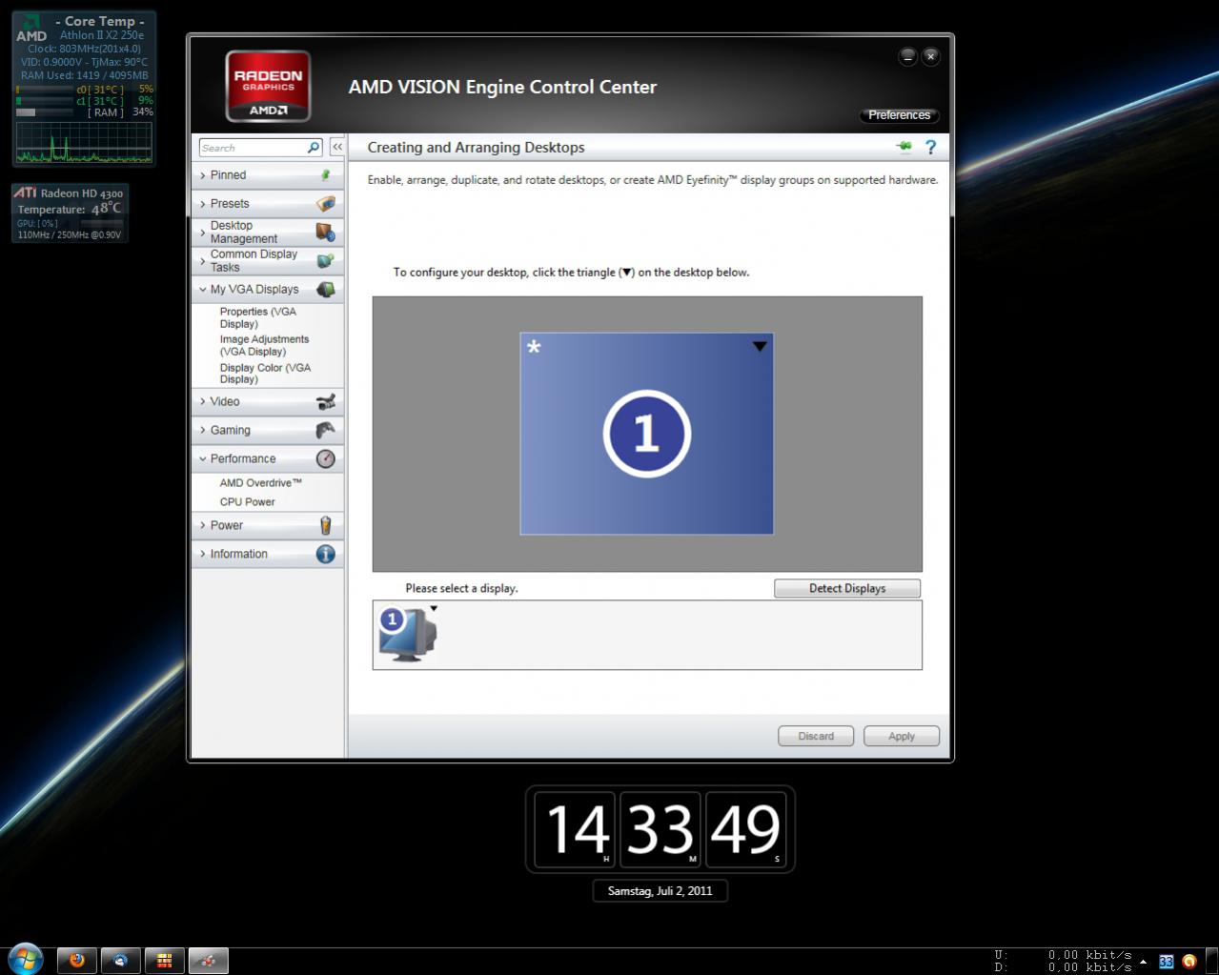The height and width of the screenshot is (975, 1219).
Task: Click the Control Center taskbar button
Action: point(209,961)
